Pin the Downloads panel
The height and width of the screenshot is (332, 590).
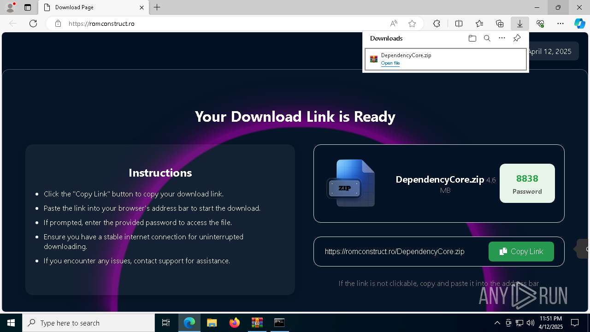(x=517, y=38)
